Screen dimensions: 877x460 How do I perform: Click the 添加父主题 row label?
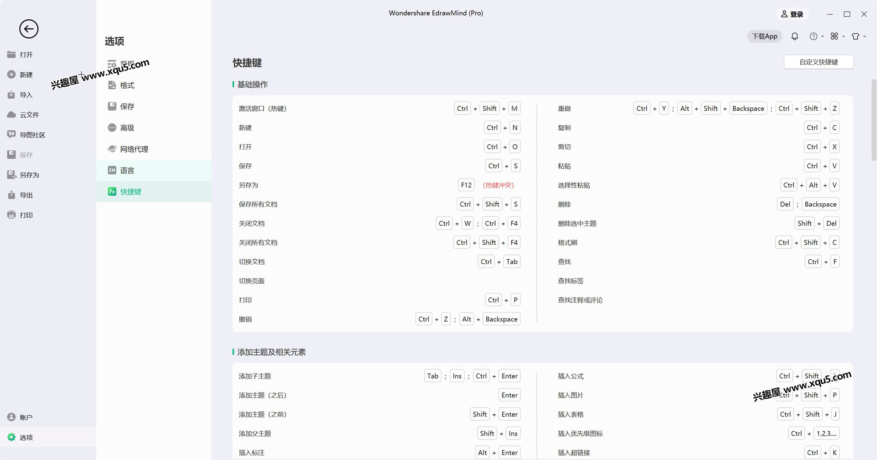[255, 433]
